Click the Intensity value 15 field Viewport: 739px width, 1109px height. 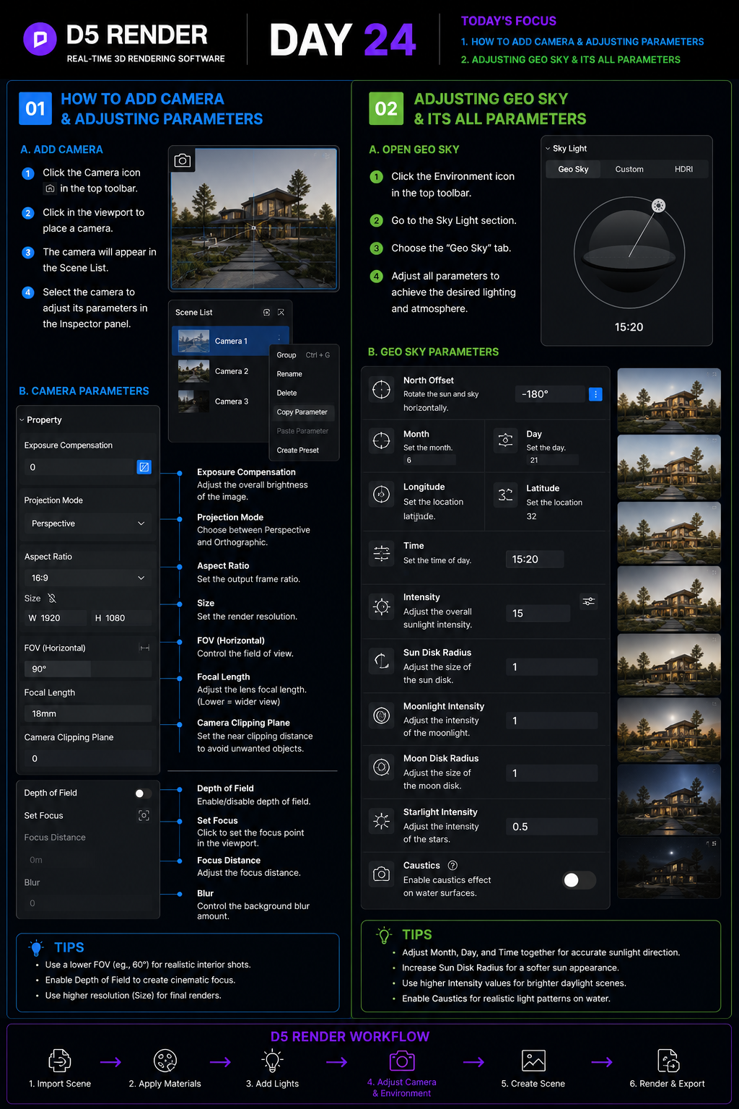tap(538, 613)
